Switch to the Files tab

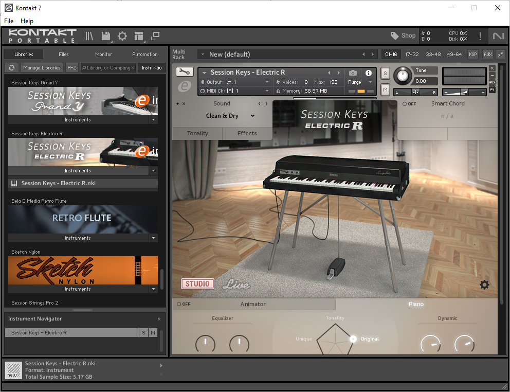(64, 54)
